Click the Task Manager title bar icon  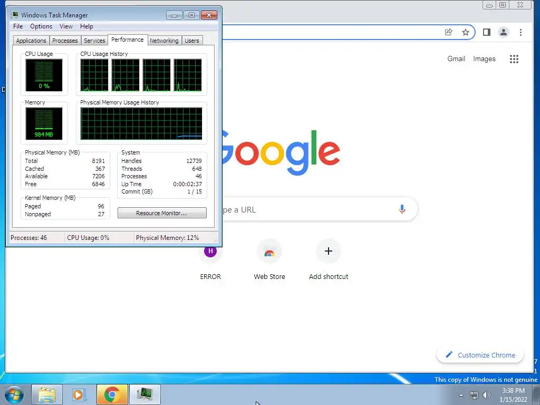tap(14, 15)
